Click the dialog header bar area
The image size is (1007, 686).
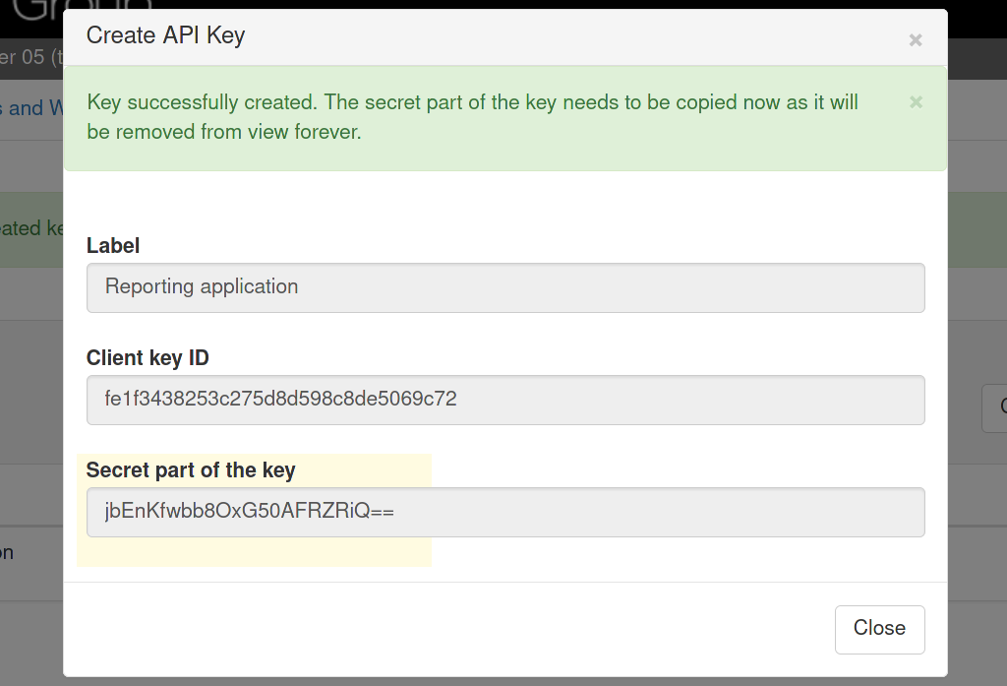click(492, 35)
